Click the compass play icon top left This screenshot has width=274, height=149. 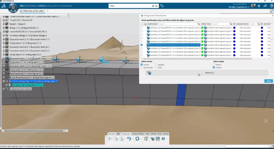pos(13,8)
